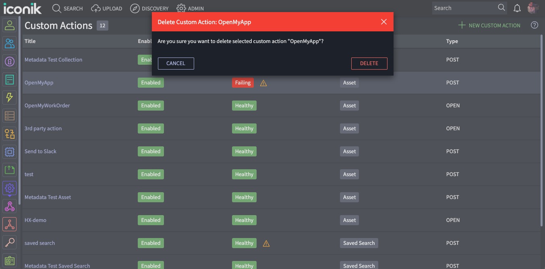Open the Custom Actions lightning bolt sidebar icon
The height and width of the screenshot is (269, 545).
click(x=10, y=97)
